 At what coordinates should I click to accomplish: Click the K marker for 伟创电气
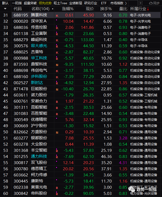(57, 71)
